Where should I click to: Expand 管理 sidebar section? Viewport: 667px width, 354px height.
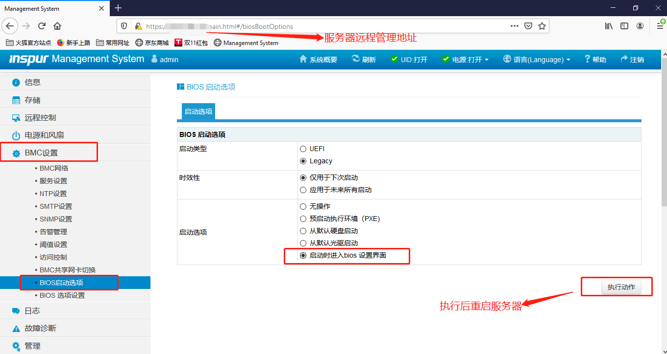coord(75,346)
